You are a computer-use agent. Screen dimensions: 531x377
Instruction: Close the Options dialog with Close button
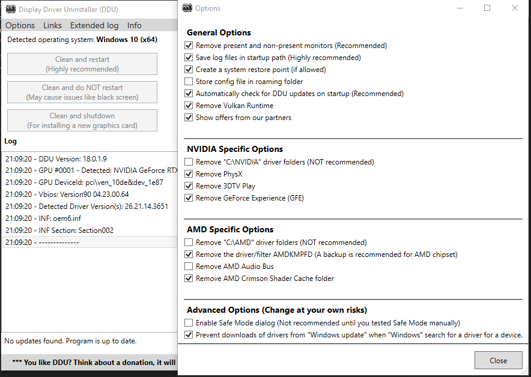pos(498,360)
